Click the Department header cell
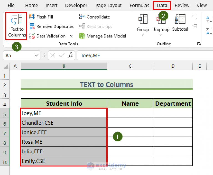The height and width of the screenshot is (175, 213). (173, 103)
